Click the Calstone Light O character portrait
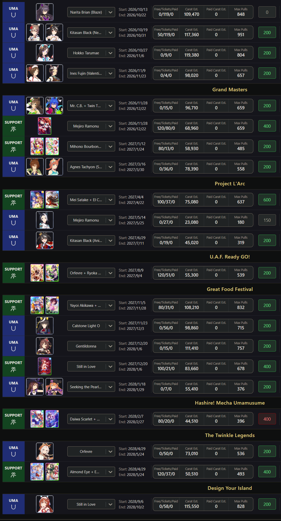This screenshot has width=281, height=521. pos(45,326)
